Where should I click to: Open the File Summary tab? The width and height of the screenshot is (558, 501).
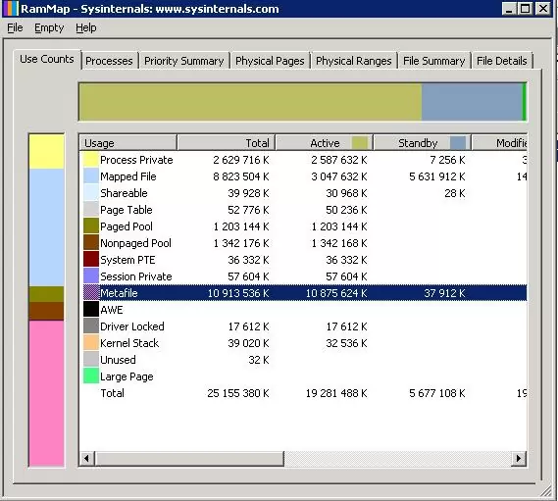pos(433,61)
